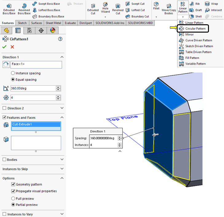The image size is (224, 217).
Task: Click the green checkmark to accept pattern
Action: click(4, 47)
